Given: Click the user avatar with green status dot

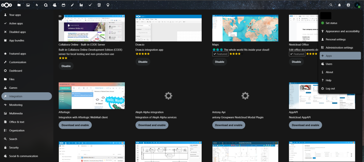Looking at the screenshot, I should (x=357, y=5).
